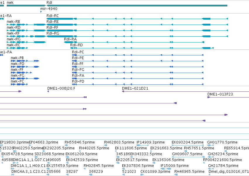Open EST EK155659.5prime

tap(62, 166)
